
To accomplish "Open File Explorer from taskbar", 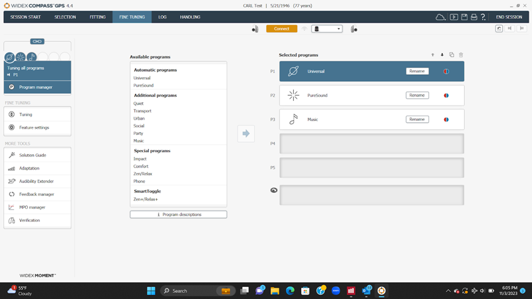I will coord(275,291).
